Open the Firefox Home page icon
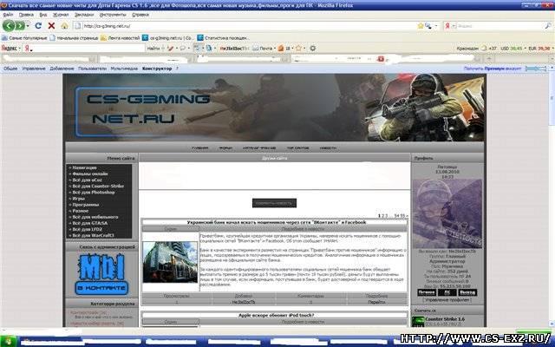 click(64, 26)
